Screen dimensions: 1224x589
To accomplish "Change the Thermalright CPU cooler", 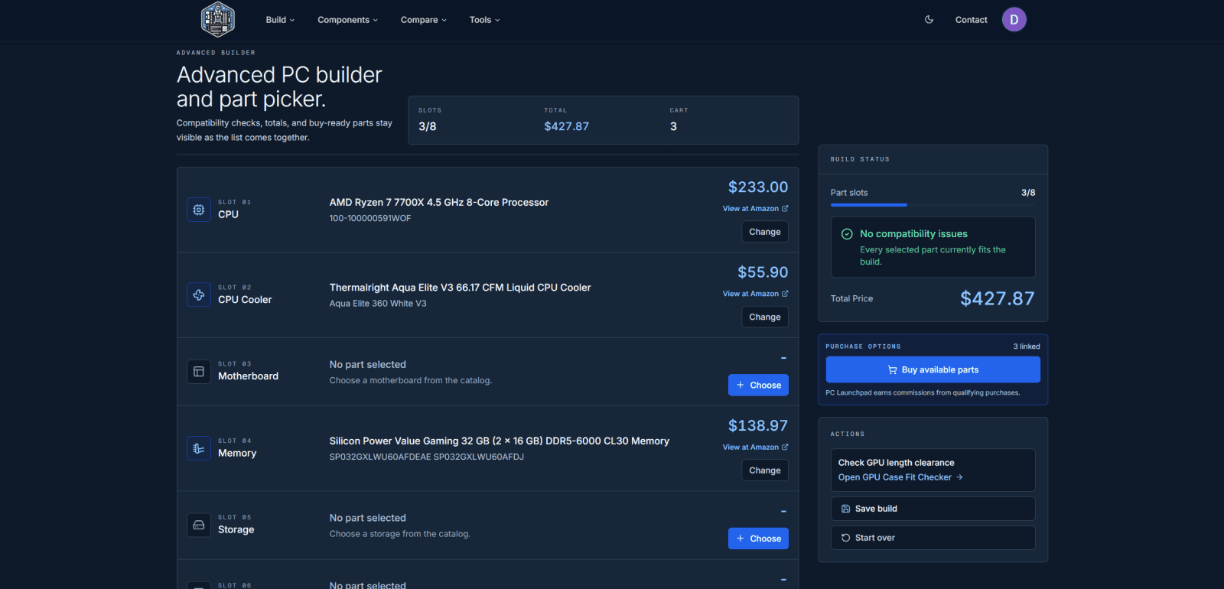I will pyautogui.click(x=765, y=317).
